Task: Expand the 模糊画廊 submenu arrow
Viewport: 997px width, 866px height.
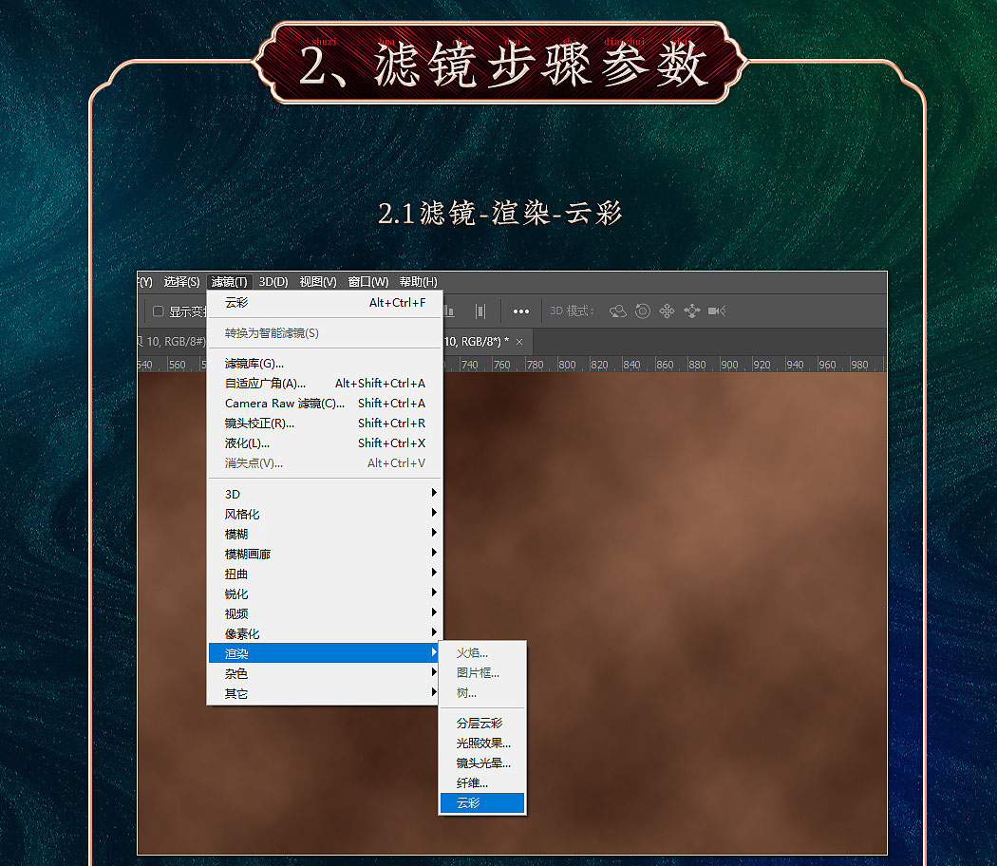Action: tap(434, 553)
